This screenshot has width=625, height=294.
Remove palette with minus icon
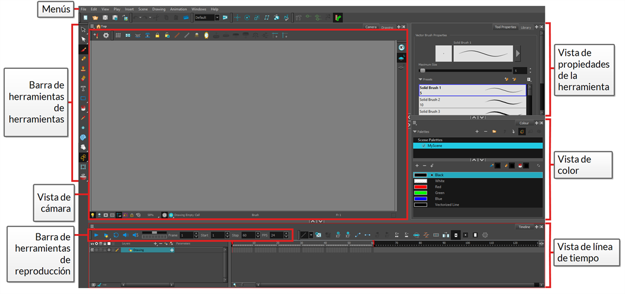click(x=485, y=131)
